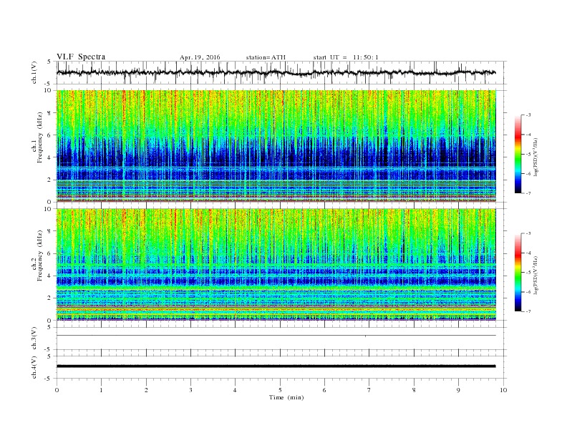
Task: Click the '8' kHz tick on ch.1 spectrogram
Action: pyautogui.click(x=49, y=113)
